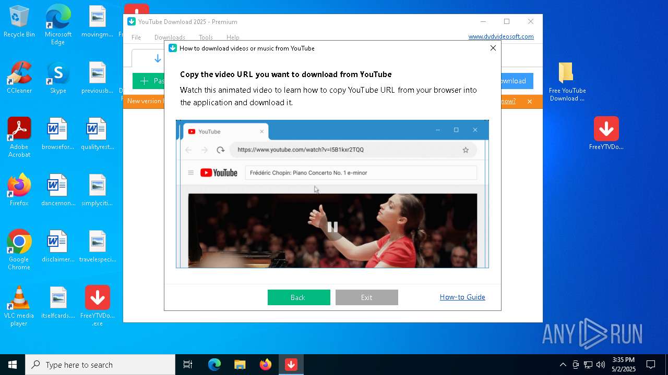Open Skype desktop shortcut
Viewport: 668px width, 375px height.
[x=58, y=78]
